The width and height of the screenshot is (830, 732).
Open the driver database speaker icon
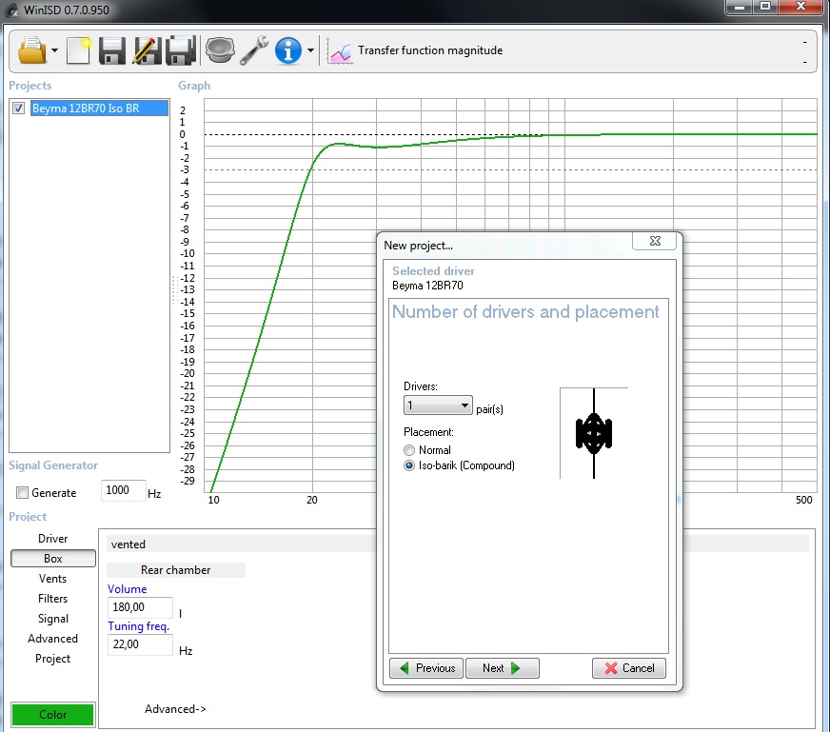pyautogui.click(x=220, y=50)
